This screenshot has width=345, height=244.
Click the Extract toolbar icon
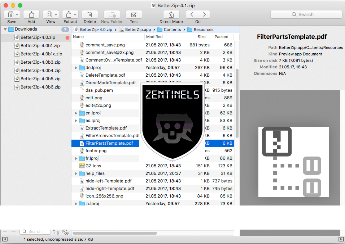point(69,14)
